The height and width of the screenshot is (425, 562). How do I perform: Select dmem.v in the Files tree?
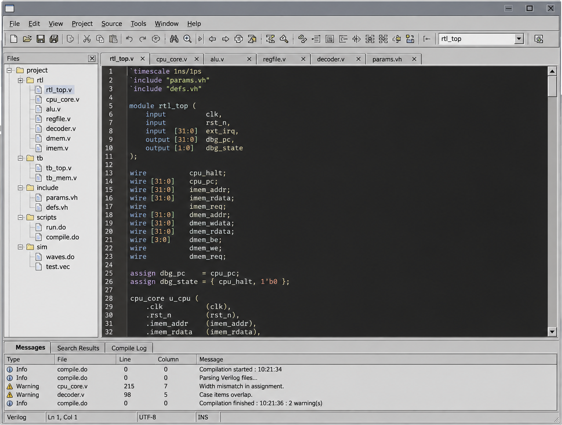point(58,138)
